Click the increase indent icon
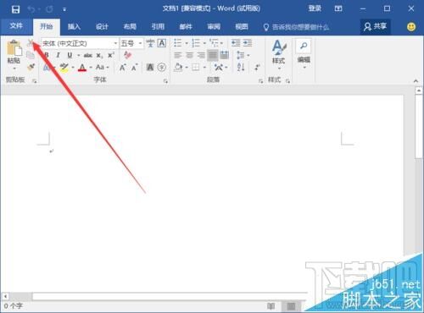The width and height of the screenshot is (424, 313). point(248,43)
